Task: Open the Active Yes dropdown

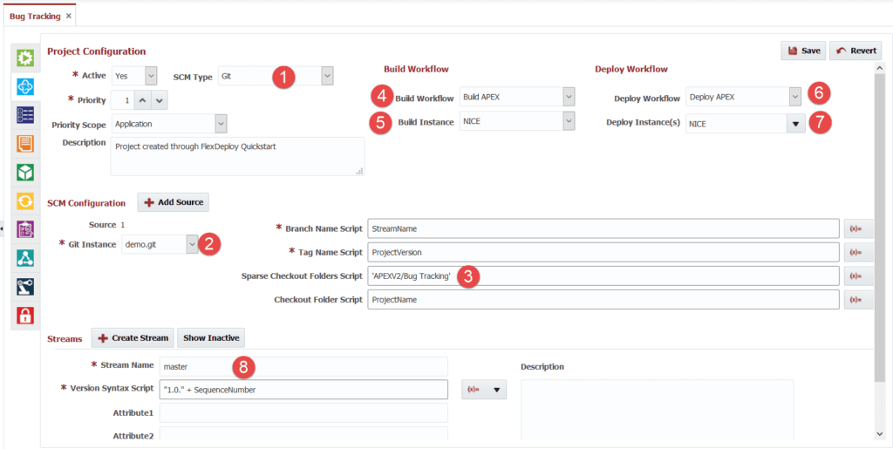Action: coord(151,77)
